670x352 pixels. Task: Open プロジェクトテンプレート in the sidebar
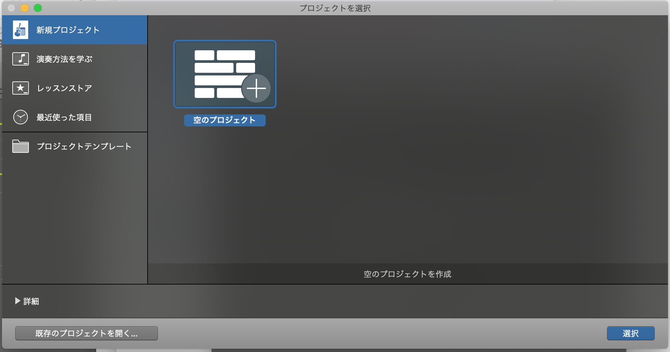84,146
